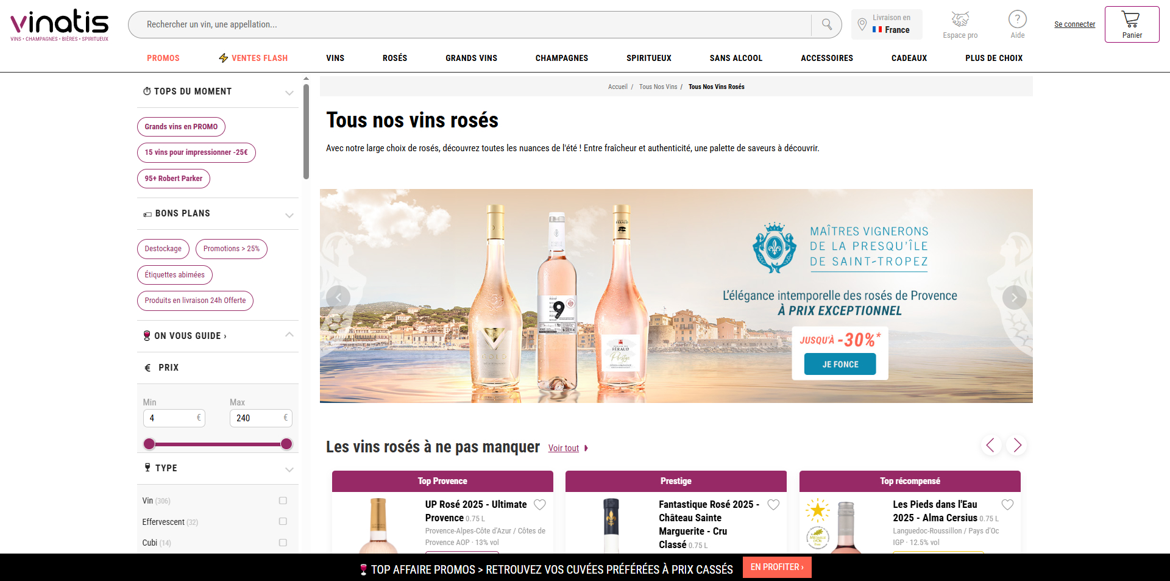
Task: Go to previous rosé product cards
Action: 991,446
